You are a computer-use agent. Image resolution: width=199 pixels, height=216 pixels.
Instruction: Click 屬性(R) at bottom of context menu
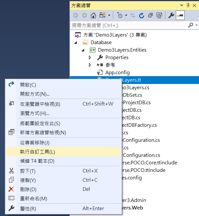click(28, 208)
